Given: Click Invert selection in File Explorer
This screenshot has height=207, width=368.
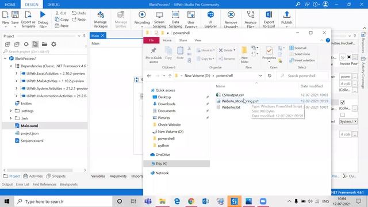Looking at the screenshot, I should [302, 60].
